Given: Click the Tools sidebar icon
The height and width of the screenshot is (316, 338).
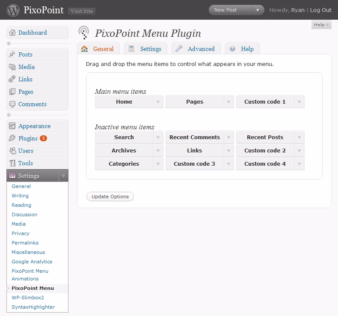Looking at the screenshot, I should coord(12,163).
